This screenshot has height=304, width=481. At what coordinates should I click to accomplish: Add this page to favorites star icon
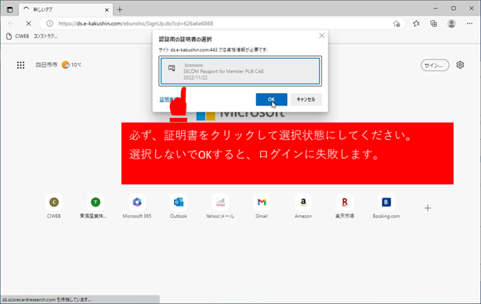coord(396,23)
